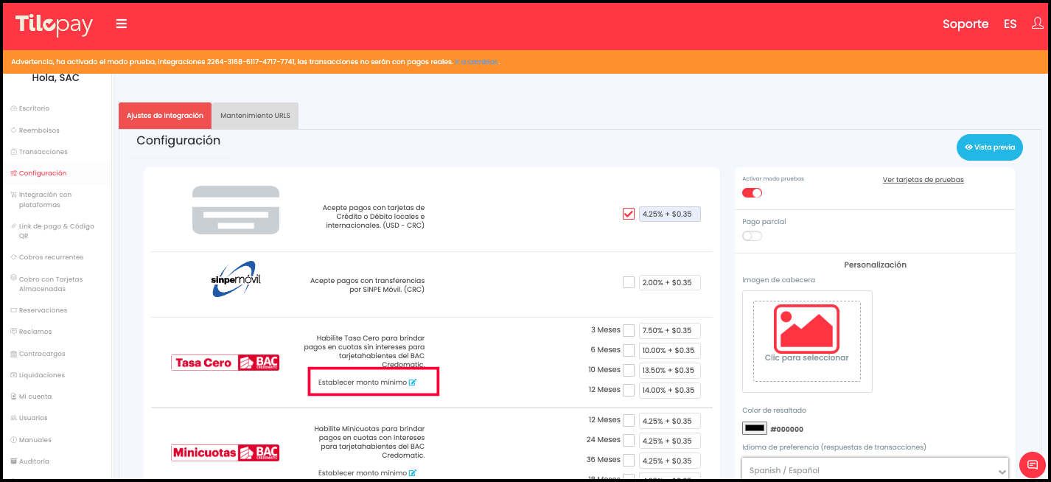Check the Tasa Cero 3 Meses checkbox

[629, 330]
